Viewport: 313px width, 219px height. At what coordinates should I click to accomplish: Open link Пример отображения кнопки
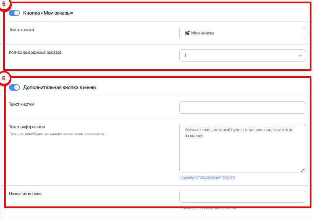(x=207, y=208)
